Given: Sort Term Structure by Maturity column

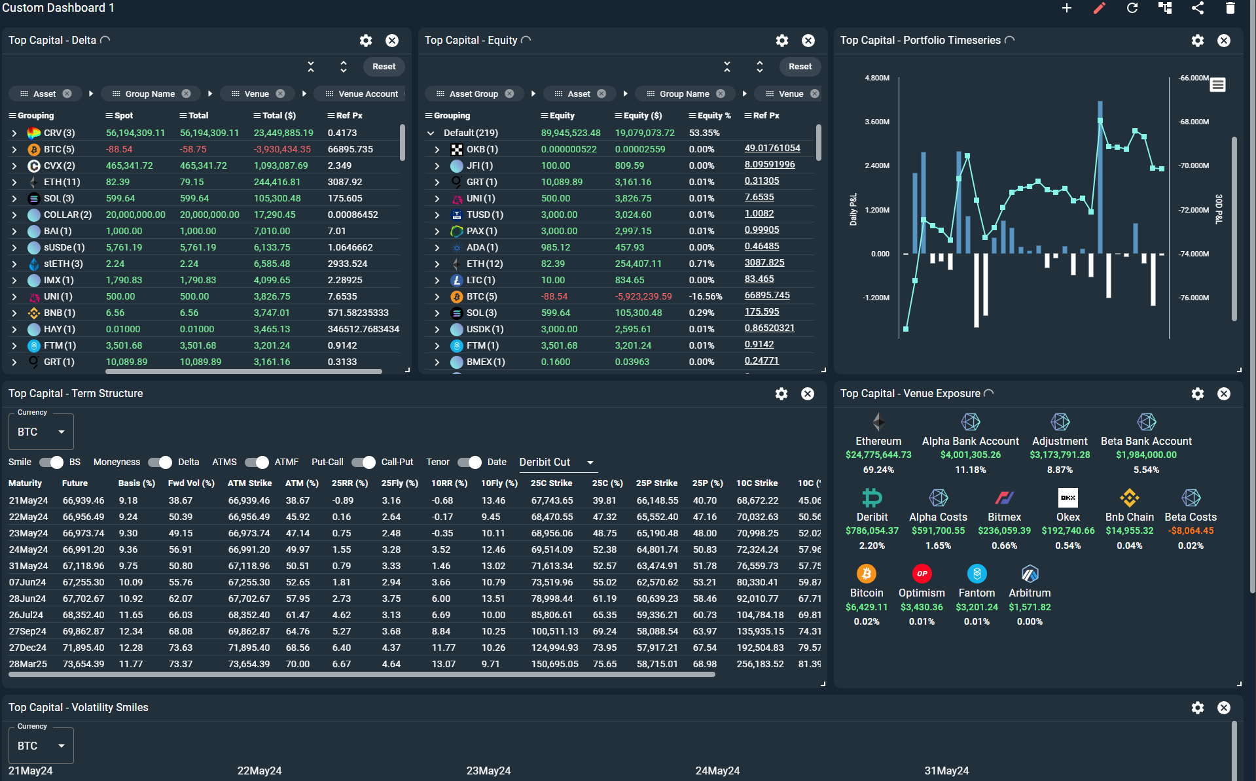Looking at the screenshot, I should click(25, 483).
